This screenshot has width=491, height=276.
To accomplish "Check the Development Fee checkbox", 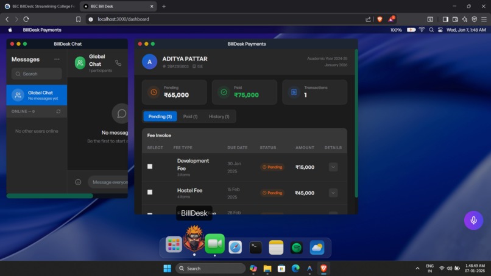I will click(x=150, y=166).
